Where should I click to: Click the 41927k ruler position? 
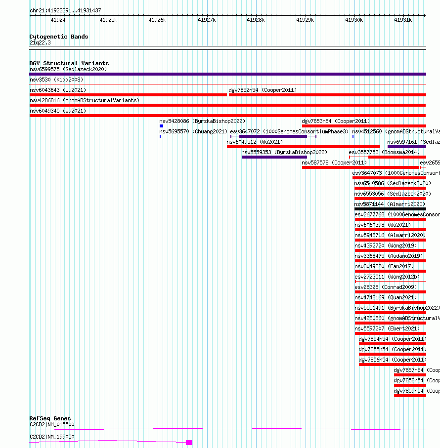pyautogui.click(x=207, y=20)
